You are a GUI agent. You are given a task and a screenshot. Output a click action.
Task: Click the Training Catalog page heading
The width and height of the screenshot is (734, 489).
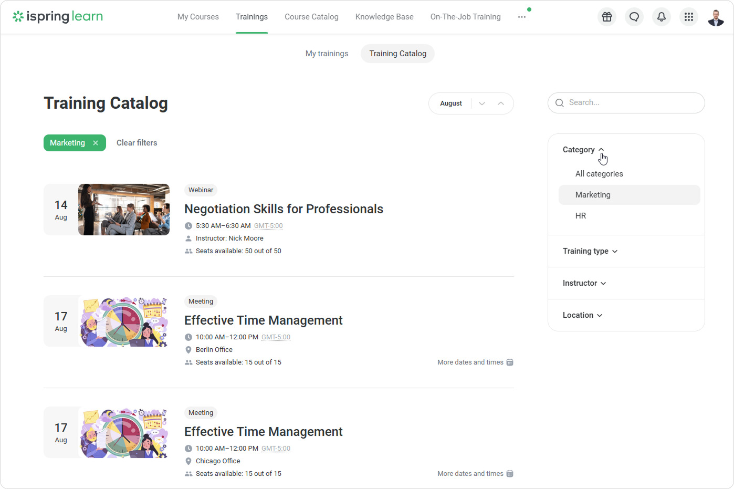[106, 103]
